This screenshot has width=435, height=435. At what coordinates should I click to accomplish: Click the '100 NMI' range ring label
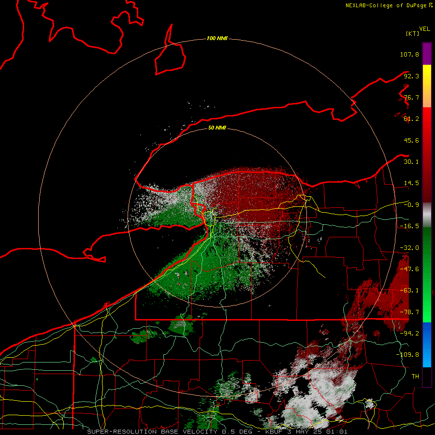217,38
